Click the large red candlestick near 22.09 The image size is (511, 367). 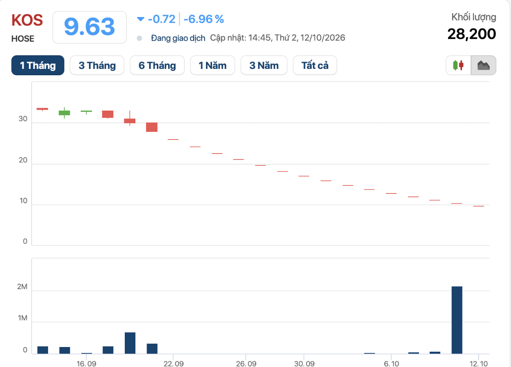[152, 127]
